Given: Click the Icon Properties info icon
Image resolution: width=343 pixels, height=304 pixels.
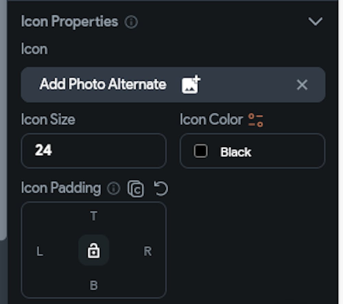Looking at the screenshot, I should tap(131, 22).
